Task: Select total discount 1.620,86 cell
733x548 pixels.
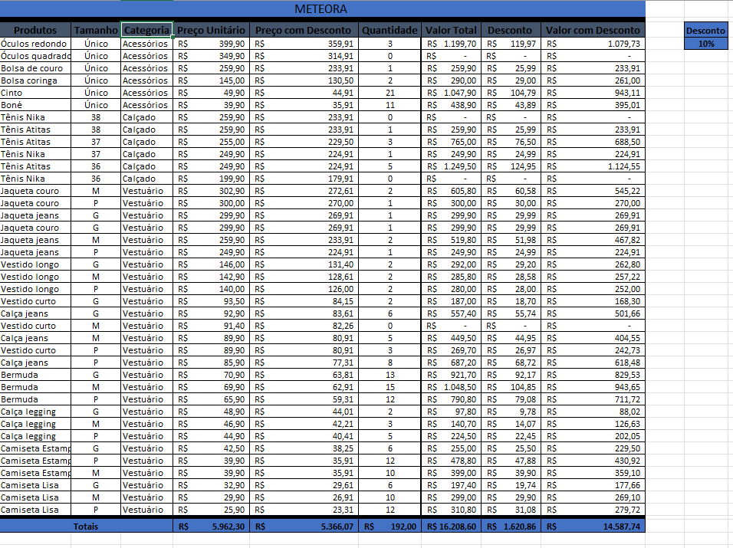Action: (x=511, y=526)
